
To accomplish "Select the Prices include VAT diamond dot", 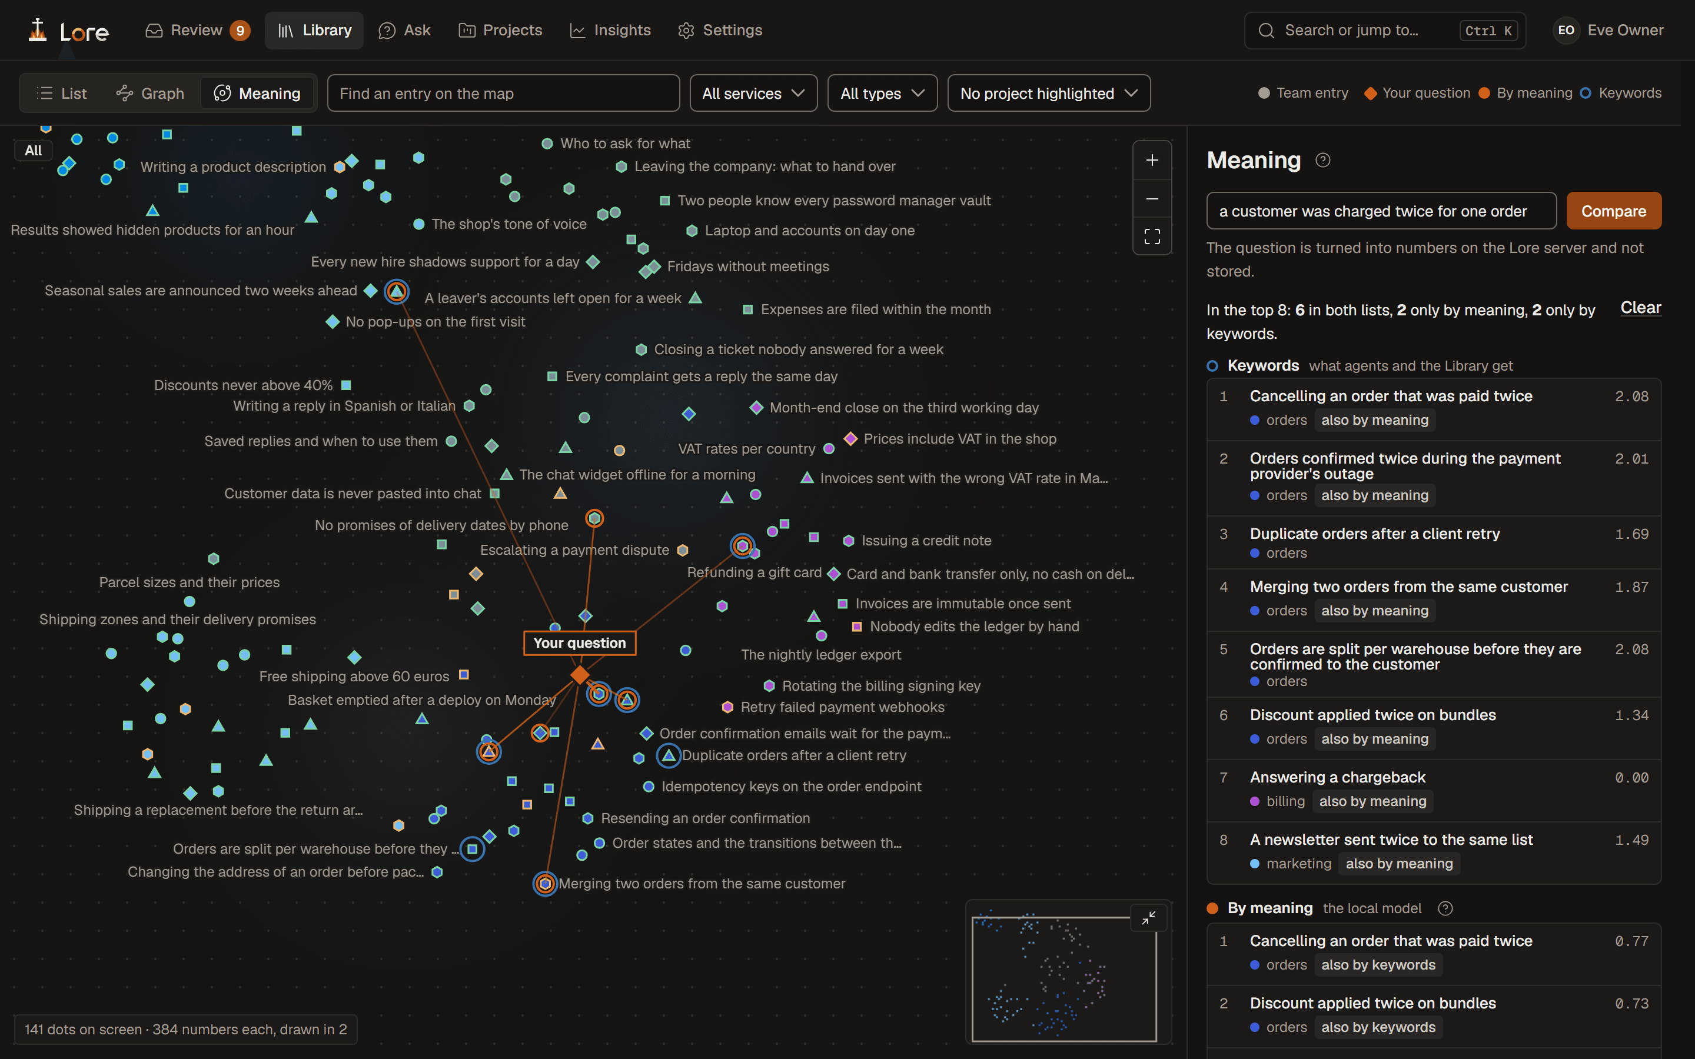I will point(850,438).
